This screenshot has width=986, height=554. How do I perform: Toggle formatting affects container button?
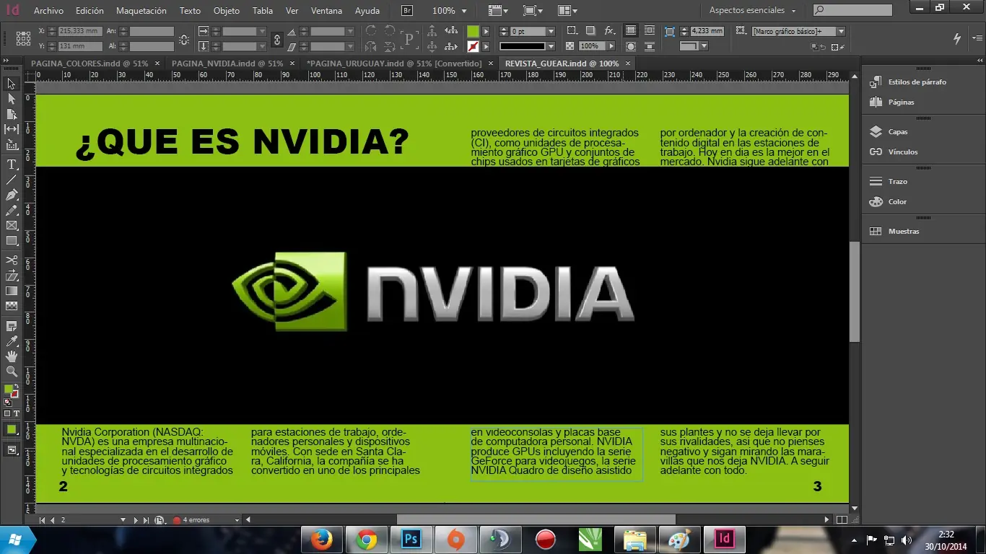(7, 414)
